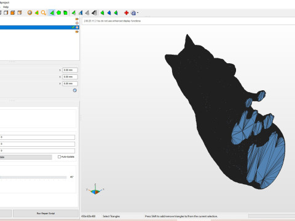
Task: Click the angle slider track showing 45°
Action: tap(33, 177)
